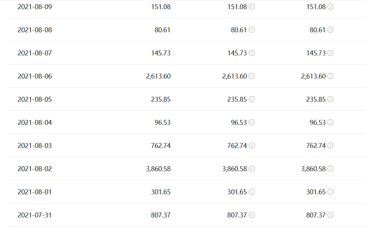
Task: Click info icon next to right-column 96.53
Action: pyautogui.click(x=330, y=122)
